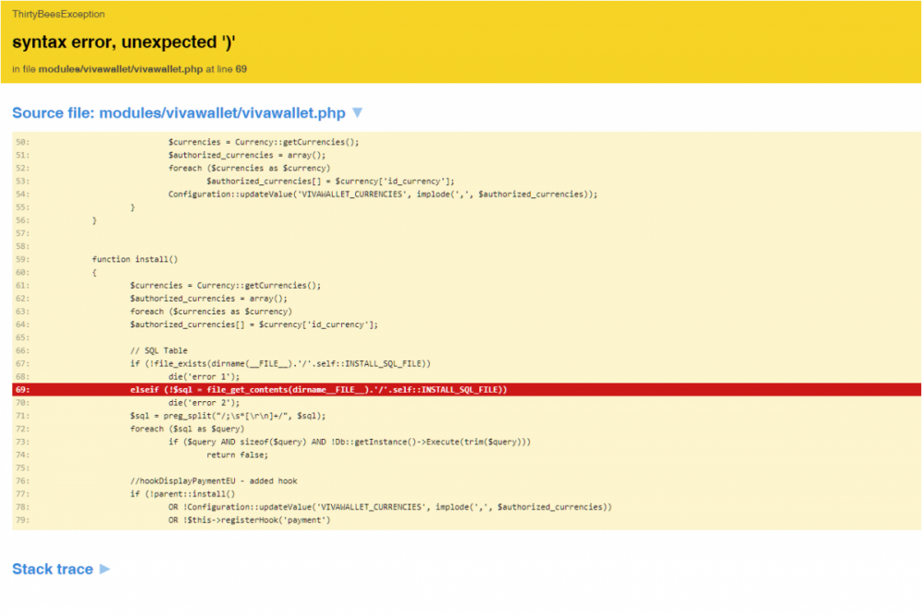Click Configuration::updateValue code on line 54

click(383, 195)
